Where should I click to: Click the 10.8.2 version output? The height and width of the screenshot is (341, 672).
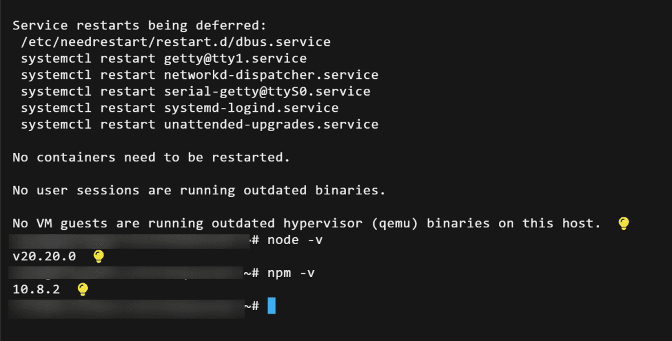point(36,289)
